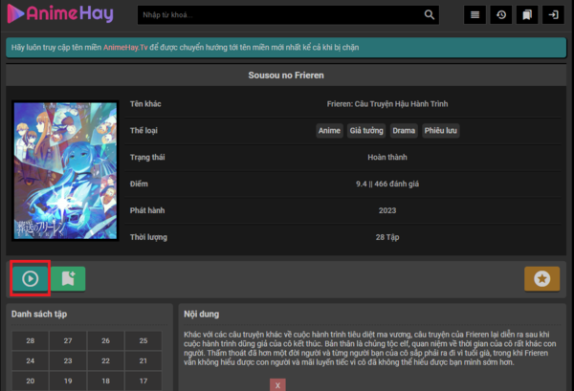Viewport: 574px width, 391px height.
Task: Click the Frieren: Câu Truyện Hậu Hành Trình name
Action: pyautogui.click(x=387, y=104)
